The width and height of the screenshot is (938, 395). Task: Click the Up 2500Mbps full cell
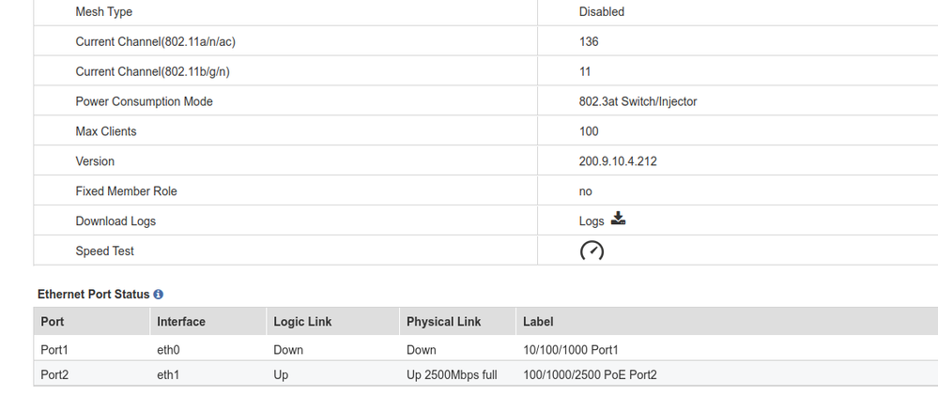pos(452,375)
